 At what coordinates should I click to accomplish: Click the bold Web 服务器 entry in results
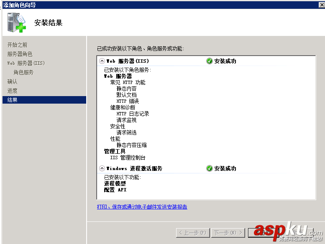click(118, 76)
